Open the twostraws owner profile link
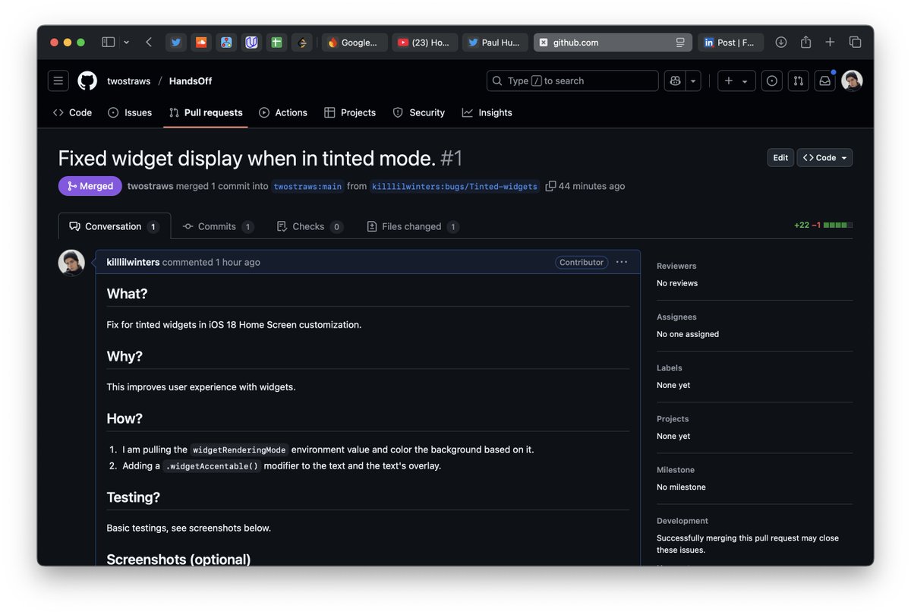The height and width of the screenshot is (615, 911). (x=128, y=80)
